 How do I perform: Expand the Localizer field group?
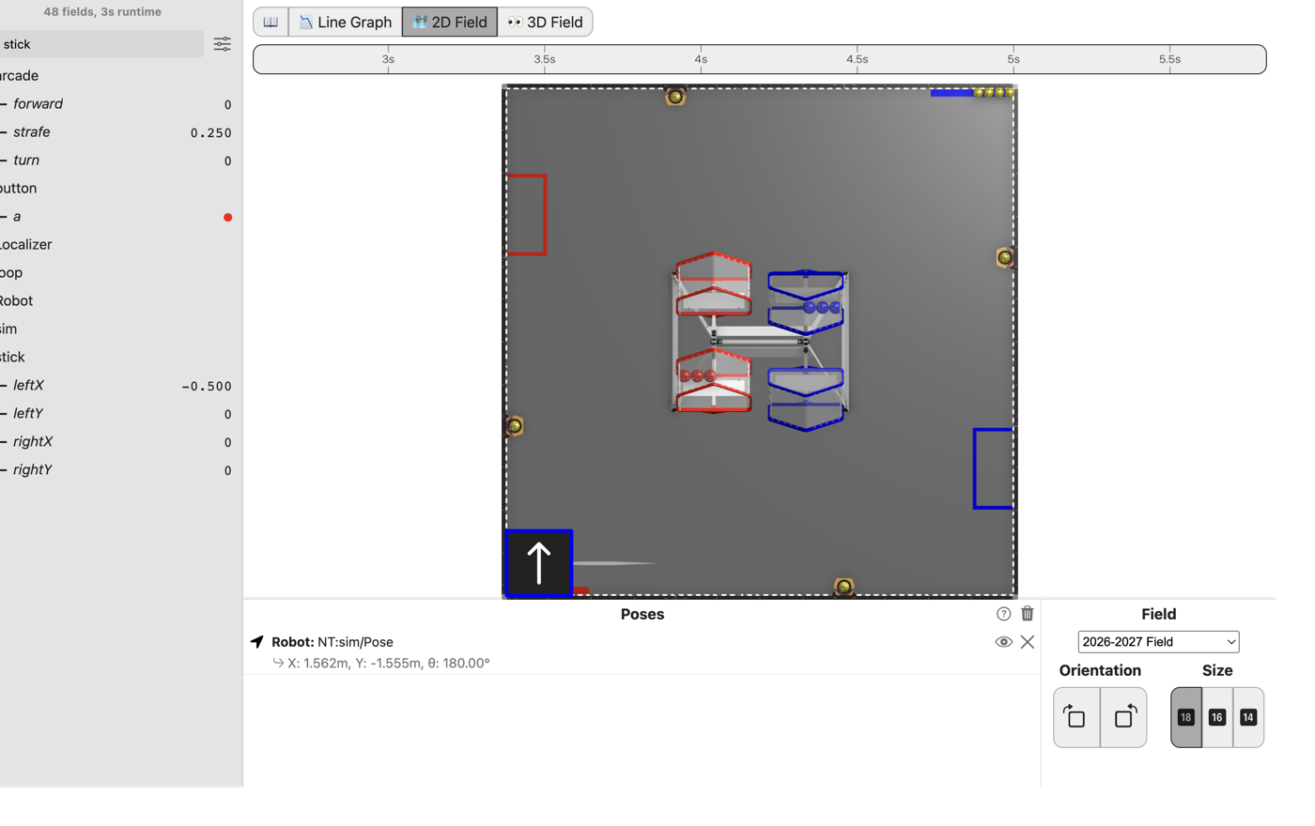(x=26, y=244)
